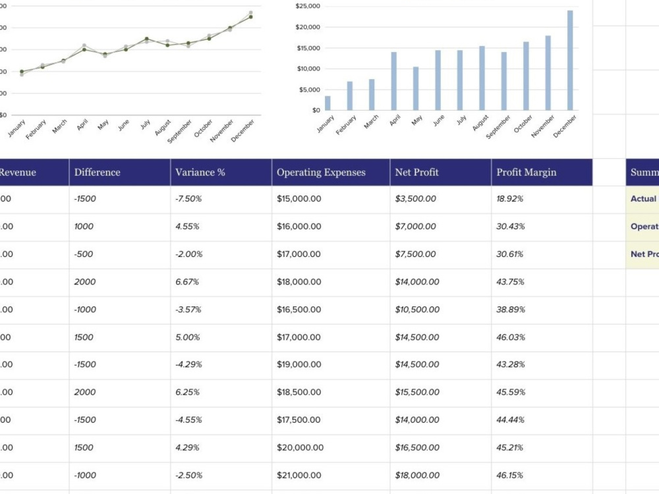
Task: Select the 43.28% profit margin cell
Action: [x=542, y=365]
